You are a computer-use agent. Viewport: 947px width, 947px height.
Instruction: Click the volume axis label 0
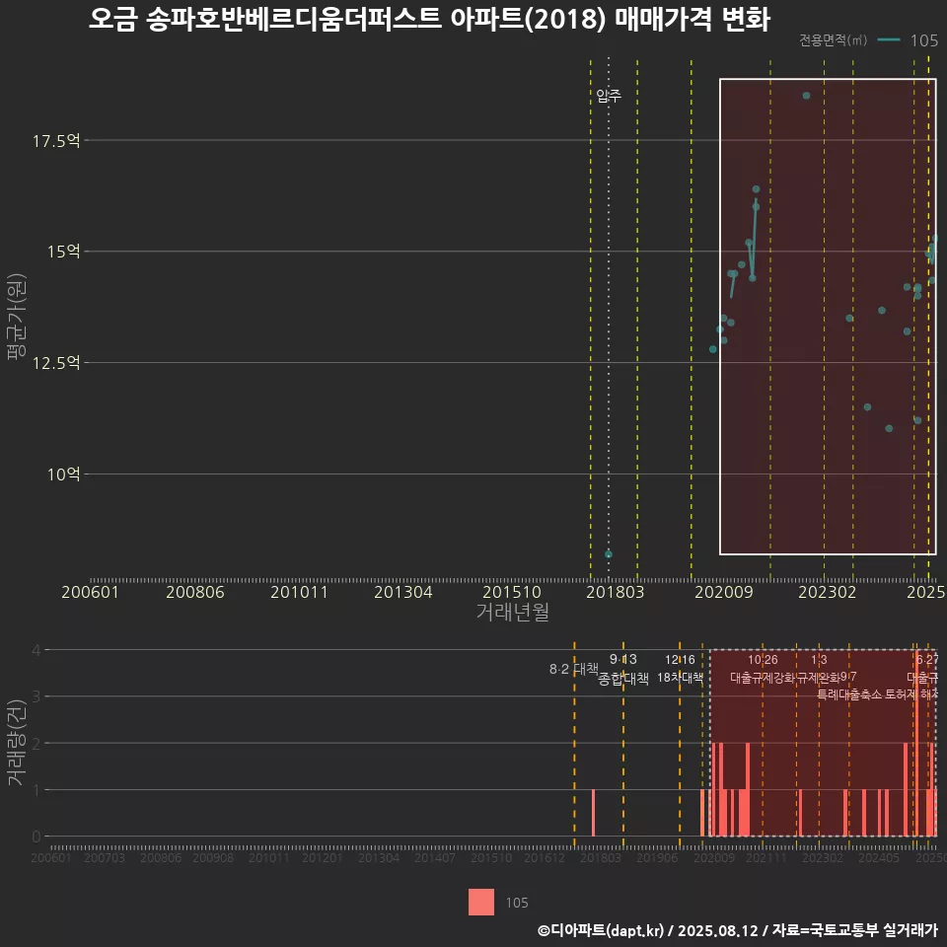[x=36, y=837]
